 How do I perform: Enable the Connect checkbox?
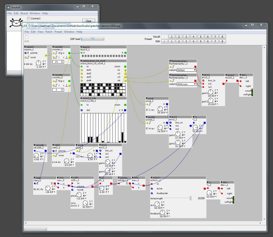pyautogui.click(x=29, y=19)
